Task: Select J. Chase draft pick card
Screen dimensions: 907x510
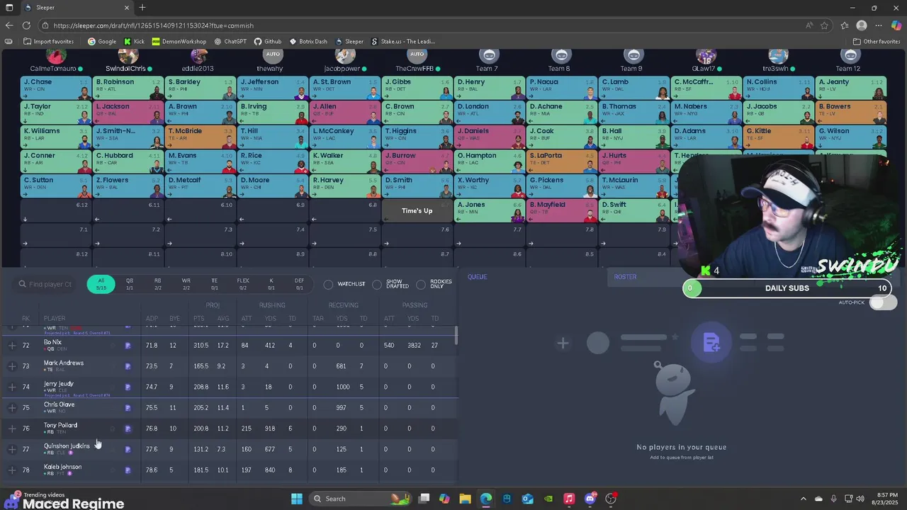Action: pyautogui.click(x=57, y=88)
